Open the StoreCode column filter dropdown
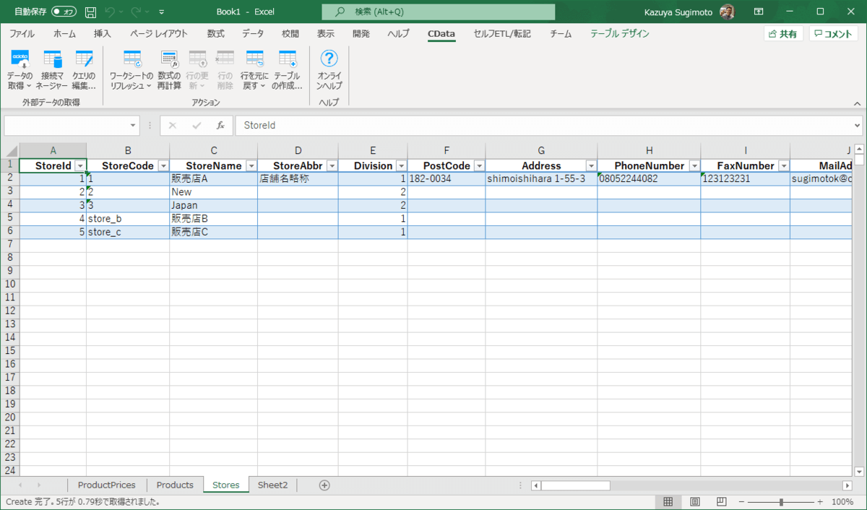 tap(163, 166)
